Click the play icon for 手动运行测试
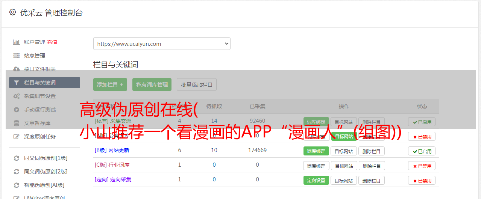The image size is (481, 199). click(17, 110)
